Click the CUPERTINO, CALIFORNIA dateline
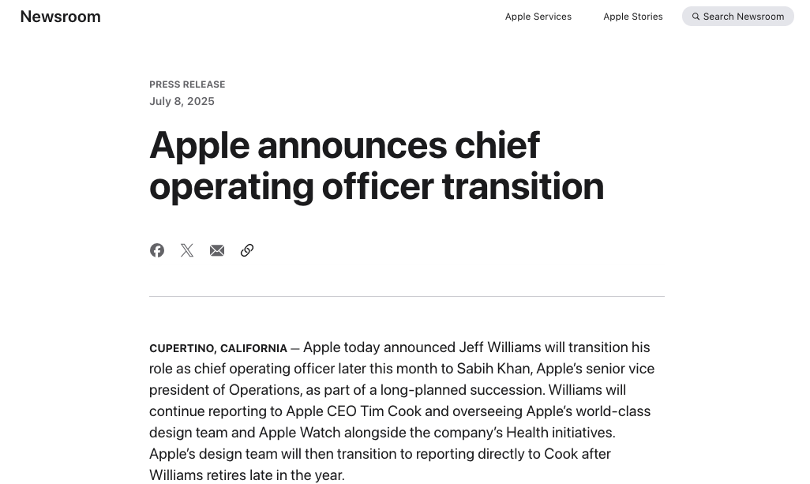The image size is (810, 484). pos(218,348)
